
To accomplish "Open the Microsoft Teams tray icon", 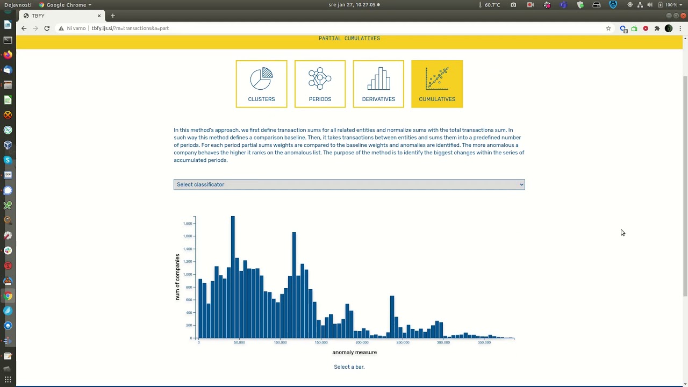I will (x=563, y=5).
